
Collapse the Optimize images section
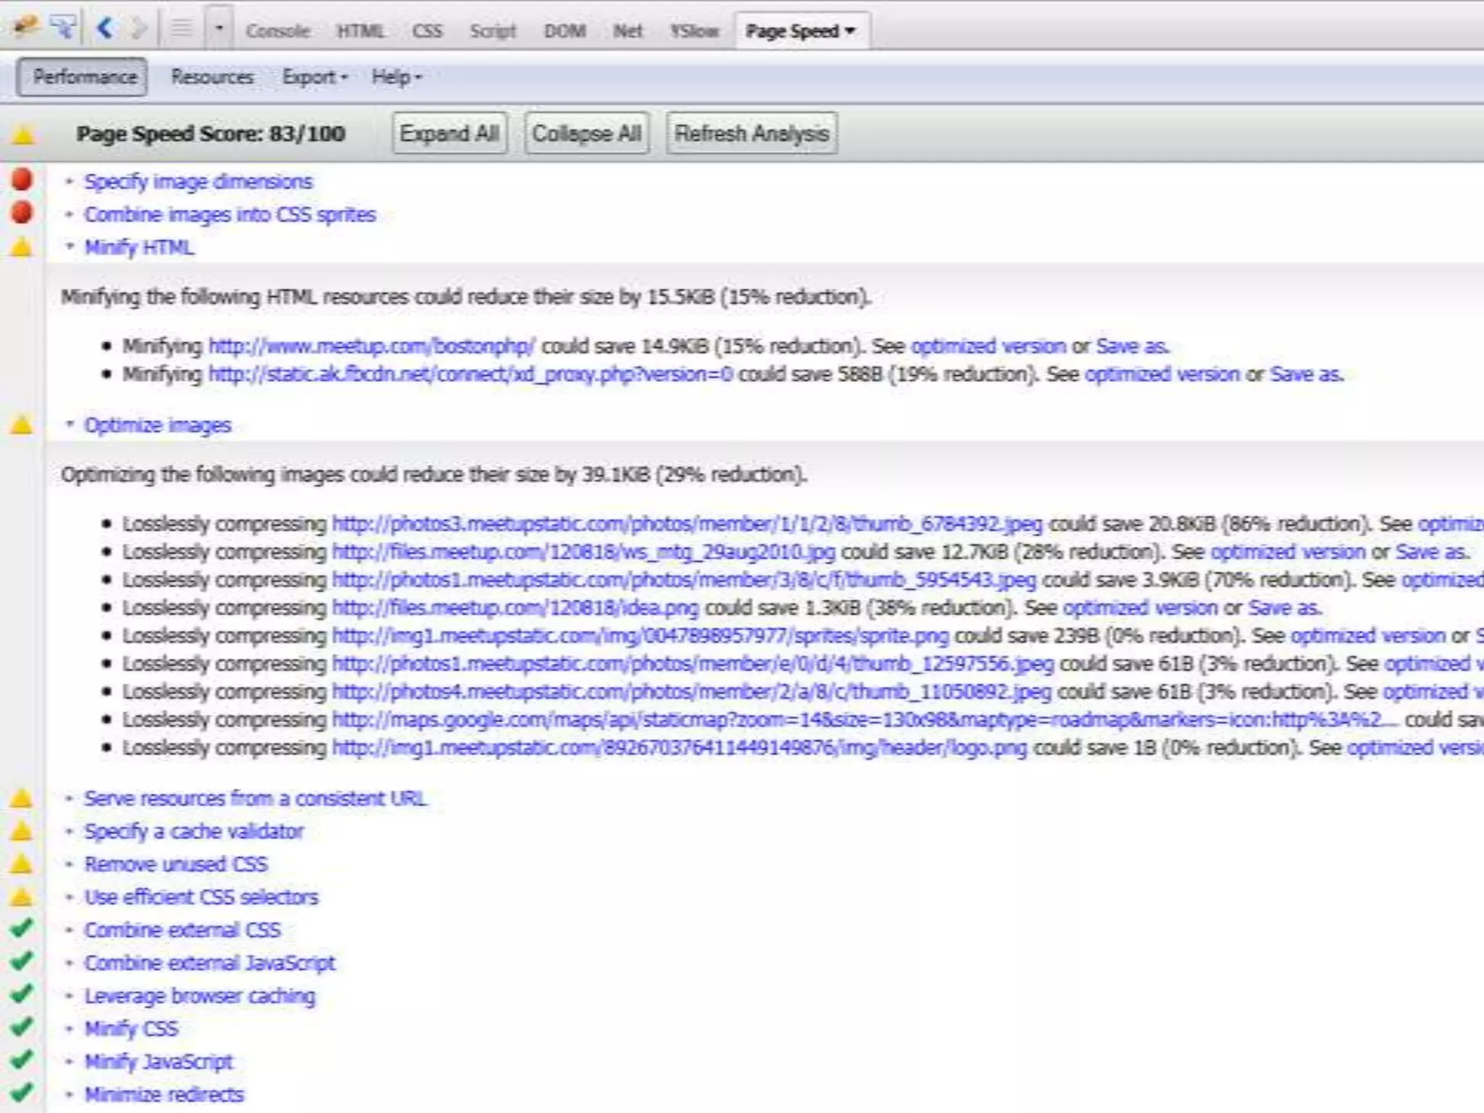point(157,425)
